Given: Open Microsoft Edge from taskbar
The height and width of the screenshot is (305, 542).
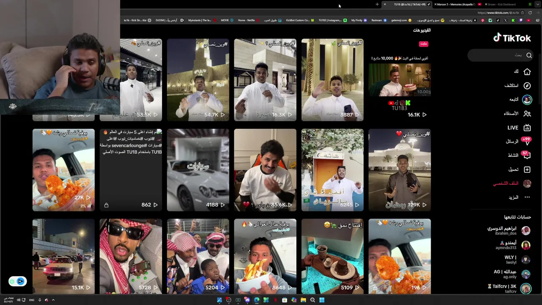Looking at the screenshot, I should point(257,300).
